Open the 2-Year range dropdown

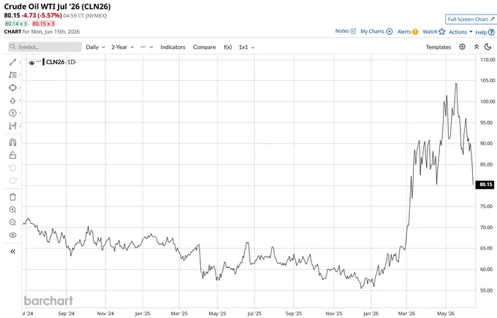[122, 47]
